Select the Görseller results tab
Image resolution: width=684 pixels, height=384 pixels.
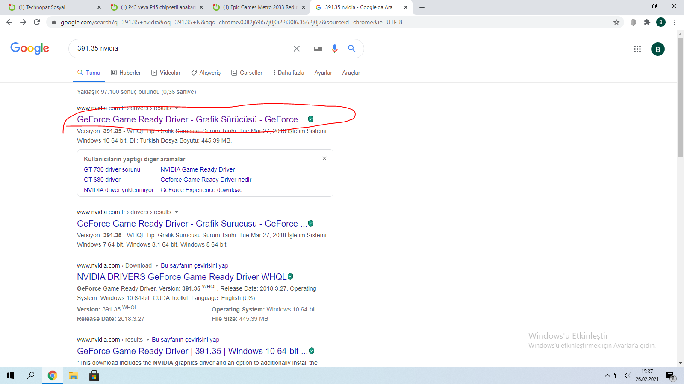(247, 73)
